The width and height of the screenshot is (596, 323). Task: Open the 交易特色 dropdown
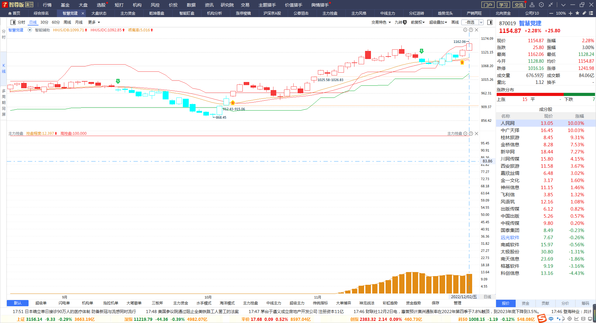coord(381,22)
